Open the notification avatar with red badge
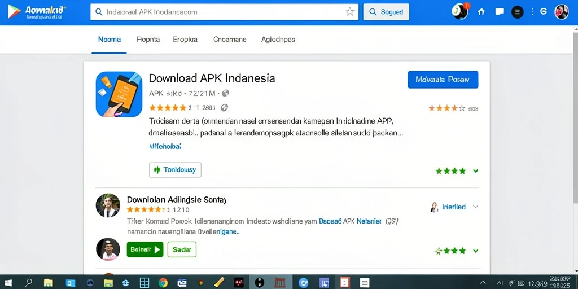The height and width of the screenshot is (289, 578). click(x=460, y=11)
